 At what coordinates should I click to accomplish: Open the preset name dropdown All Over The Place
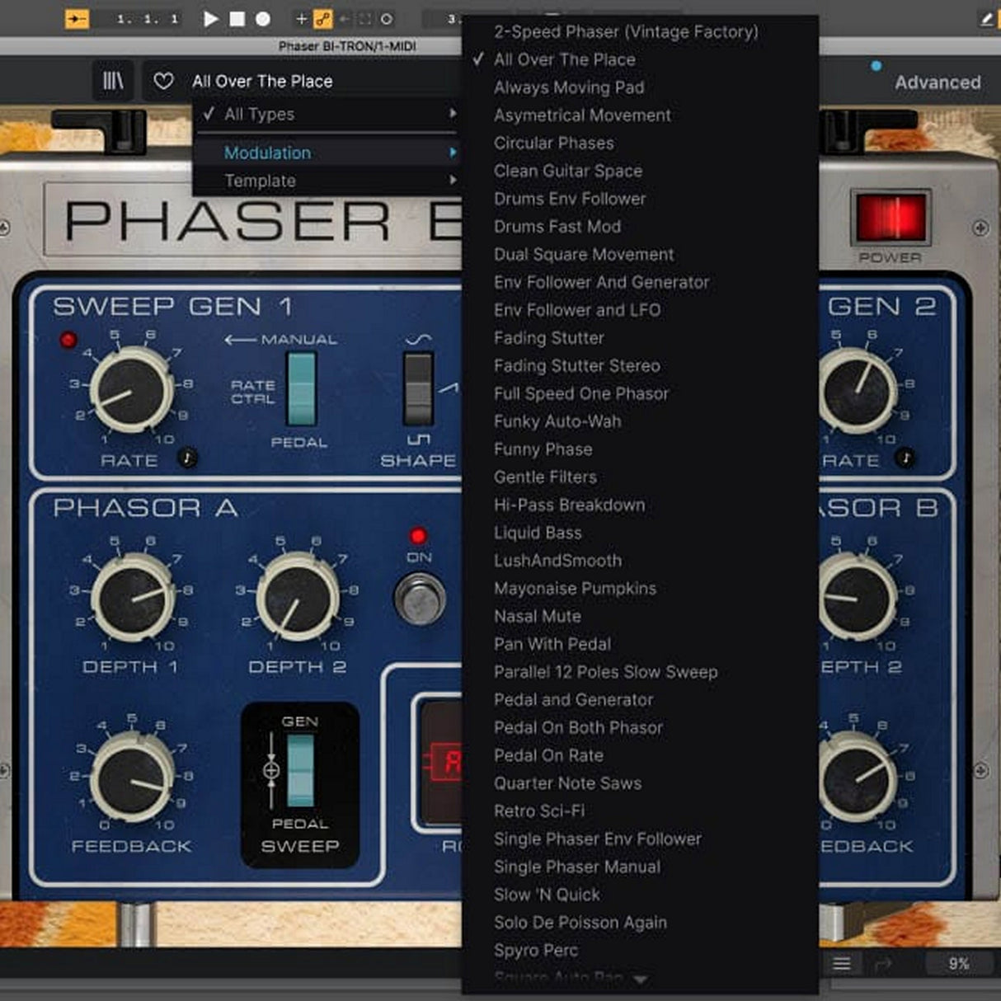coord(262,81)
